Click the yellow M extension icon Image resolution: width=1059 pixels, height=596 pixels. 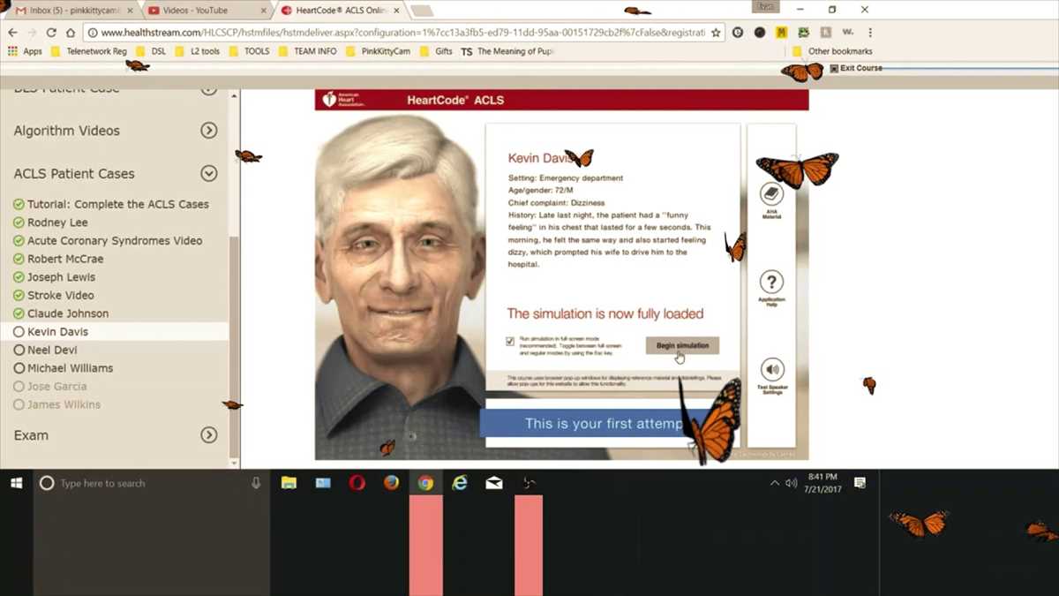coord(781,32)
